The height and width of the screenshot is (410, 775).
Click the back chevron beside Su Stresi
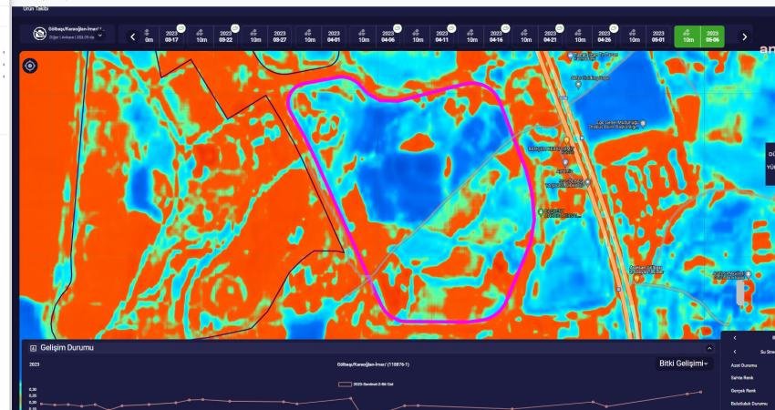735,351
